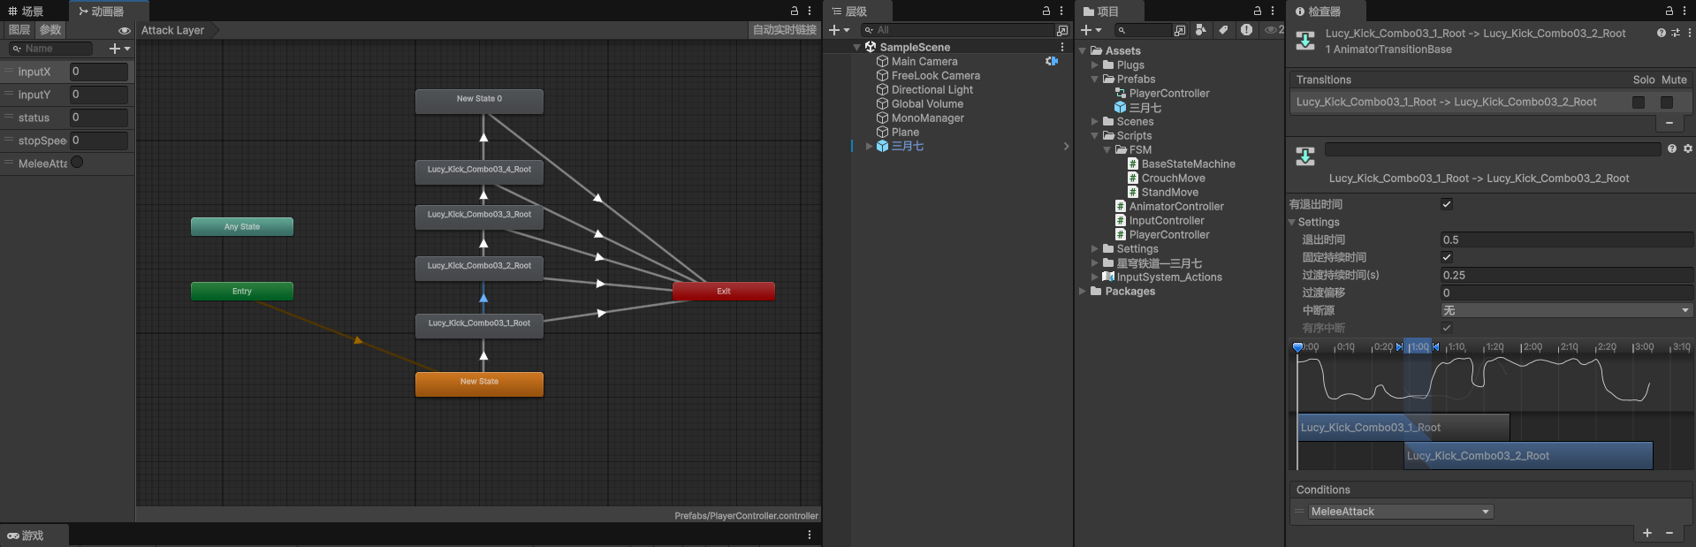Screen dimensions: 1696x547
Task: Switch to the 参数 tab
Action: tap(50, 30)
